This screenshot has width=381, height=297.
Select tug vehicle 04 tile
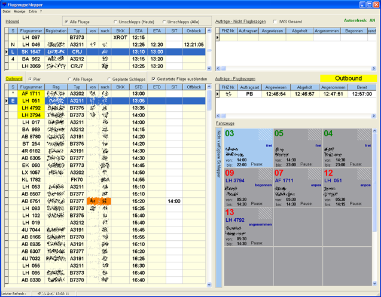click(x=348, y=148)
